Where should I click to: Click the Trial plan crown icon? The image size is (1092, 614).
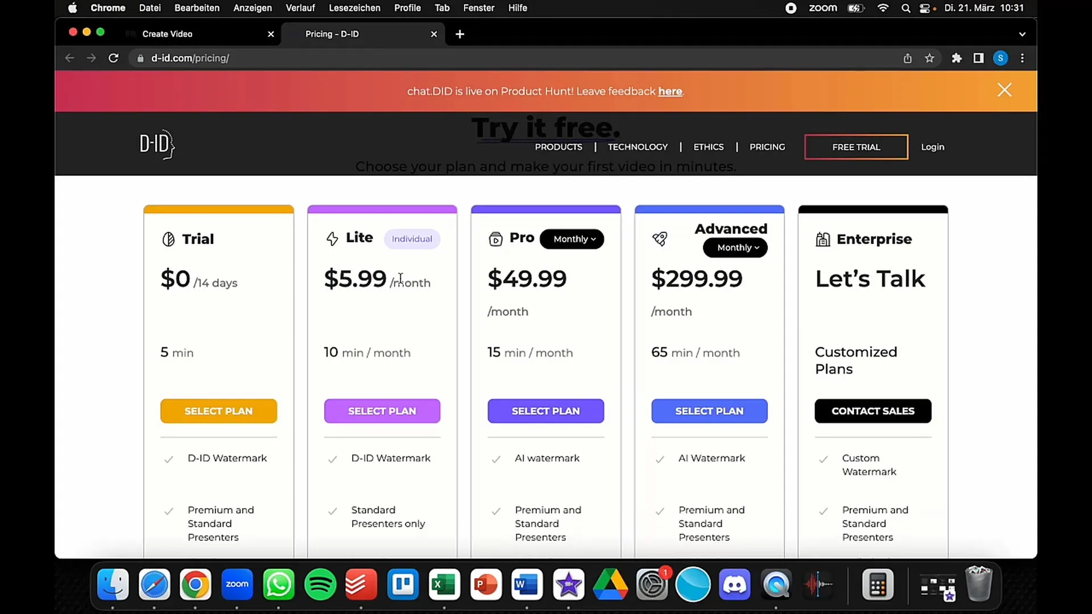pos(169,239)
